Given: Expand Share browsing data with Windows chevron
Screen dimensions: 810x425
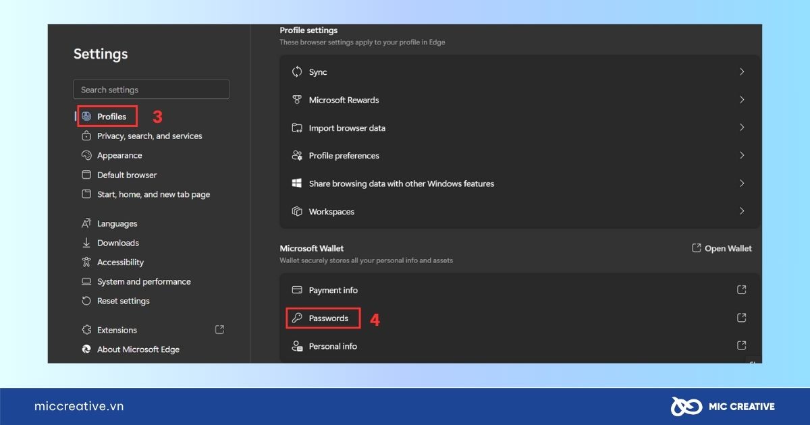Looking at the screenshot, I should coord(742,183).
